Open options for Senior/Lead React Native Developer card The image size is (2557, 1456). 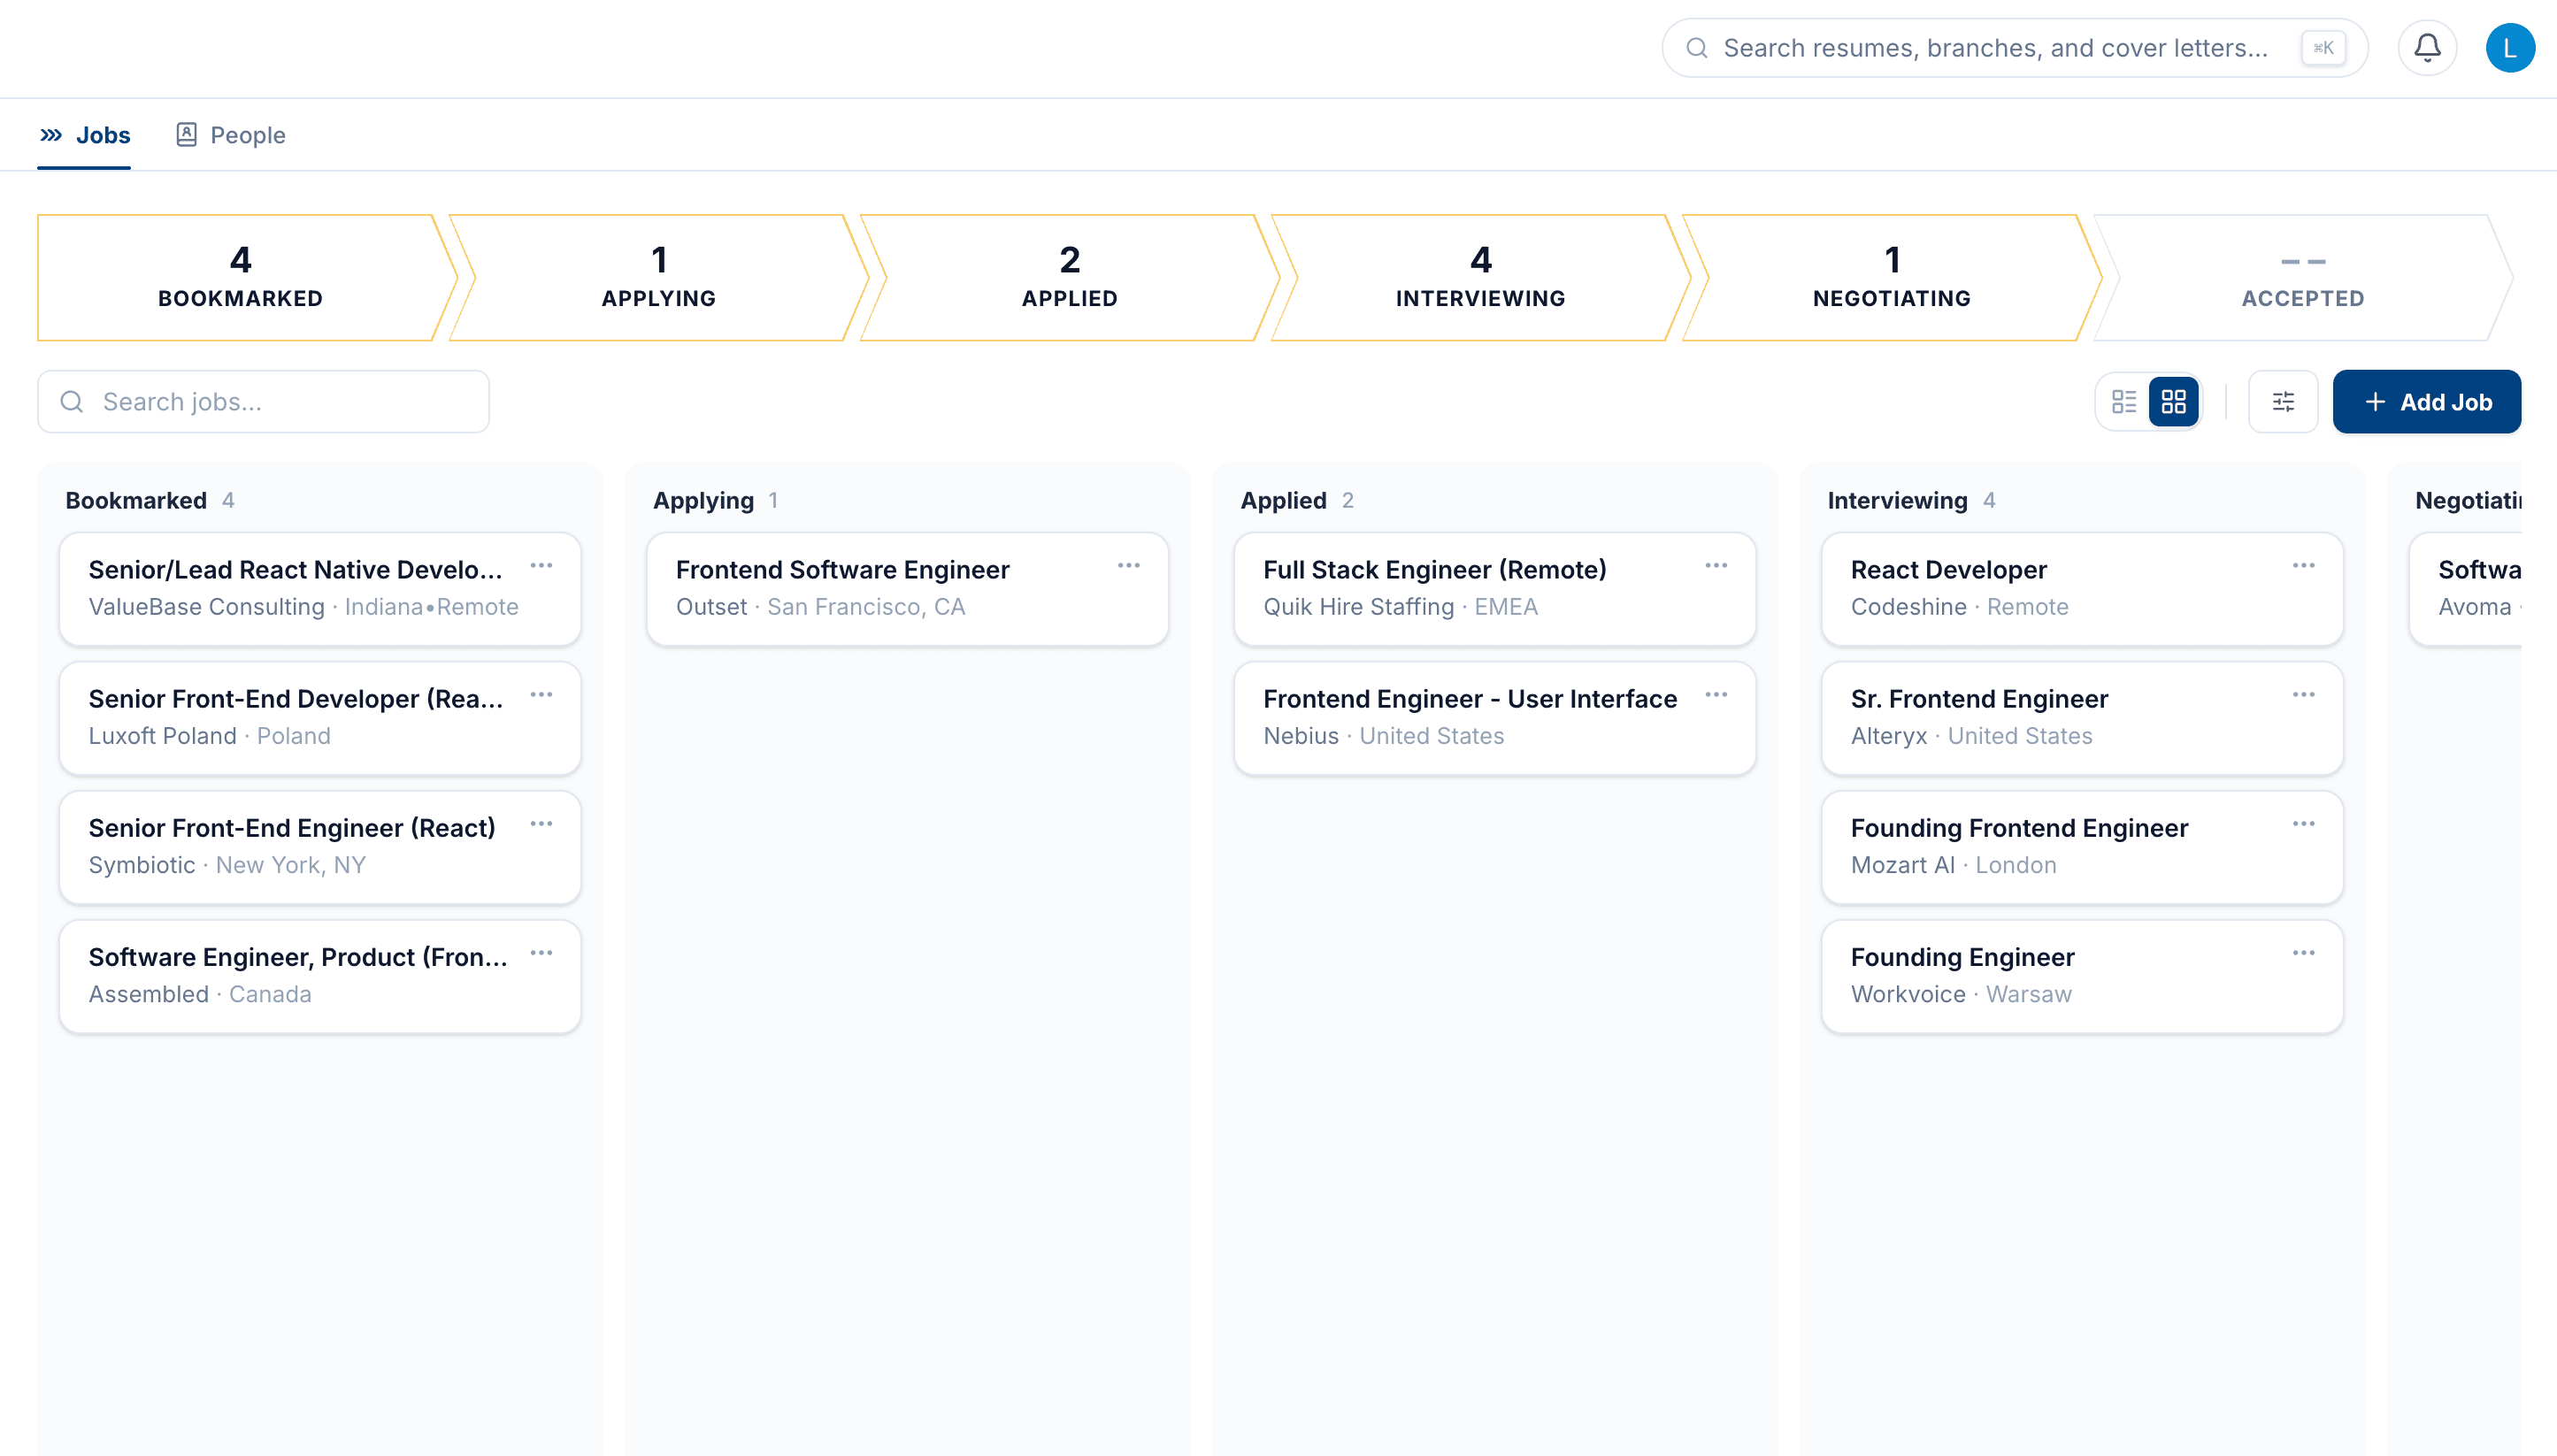(541, 566)
